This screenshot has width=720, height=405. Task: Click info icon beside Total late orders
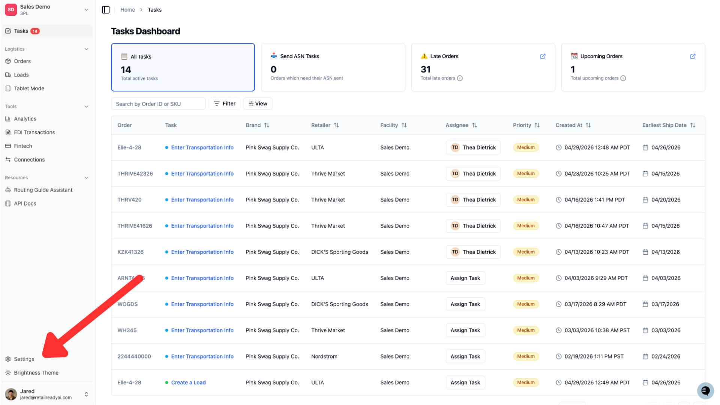[460, 78]
